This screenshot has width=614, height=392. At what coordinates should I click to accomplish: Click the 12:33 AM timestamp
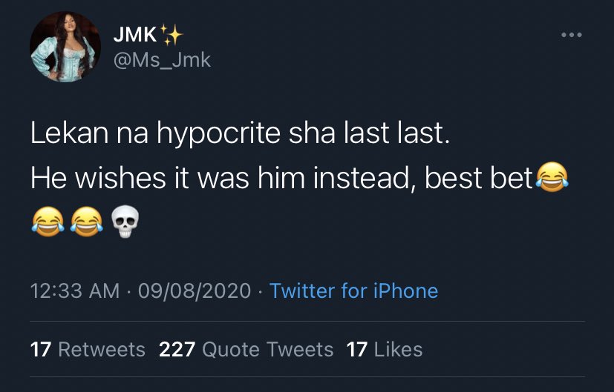click(x=75, y=290)
